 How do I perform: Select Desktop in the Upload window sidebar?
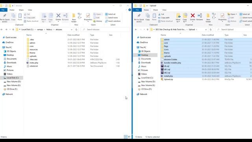[x=145, y=55]
